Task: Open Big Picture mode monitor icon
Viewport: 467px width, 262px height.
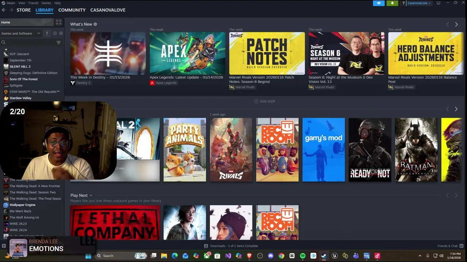Action: coord(438,3)
